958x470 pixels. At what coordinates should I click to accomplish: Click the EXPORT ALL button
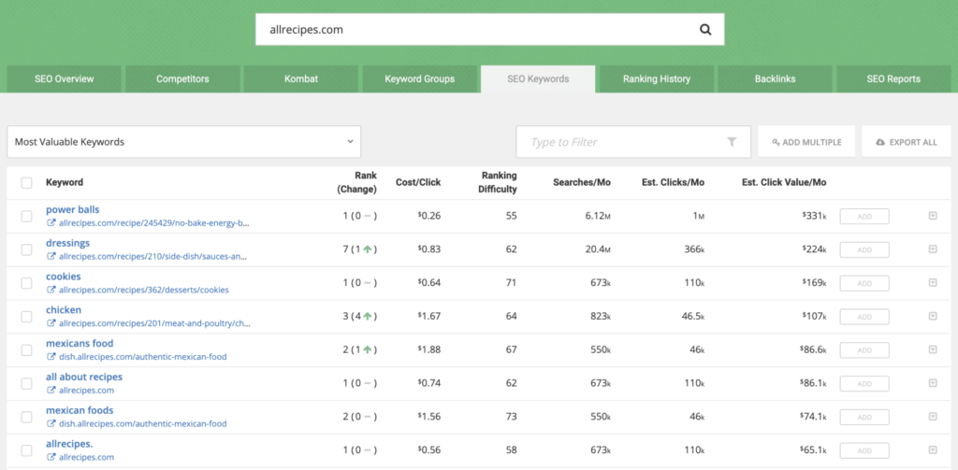(x=907, y=142)
